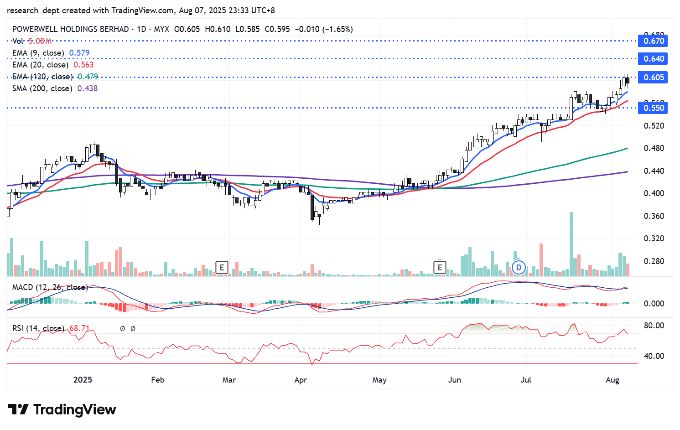
Task: Click the RSI 80.00 axis label
Action: pos(654,326)
